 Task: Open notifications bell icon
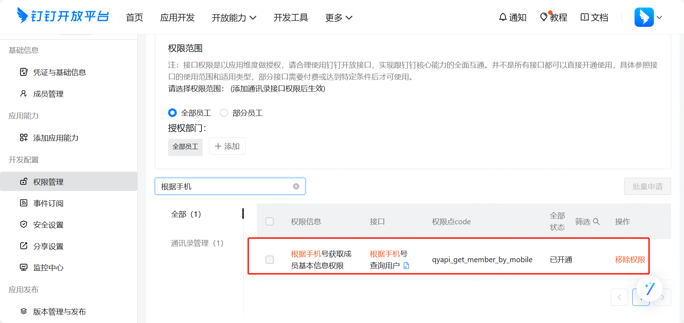[503, 17]
